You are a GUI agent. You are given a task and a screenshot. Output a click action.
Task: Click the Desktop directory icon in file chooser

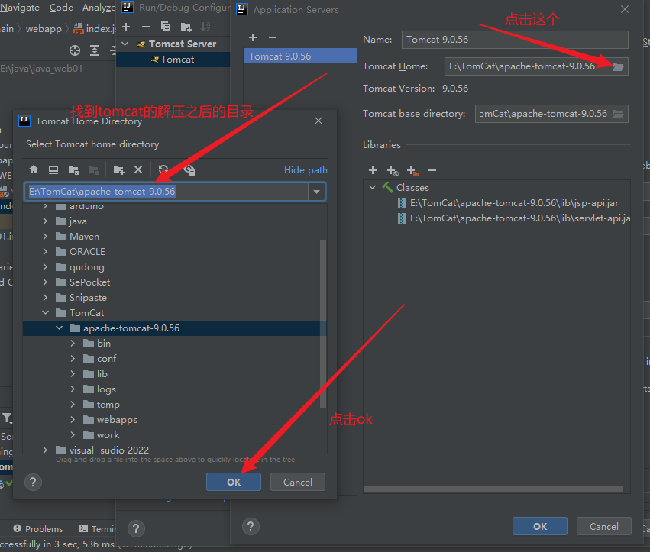(53, 169)
